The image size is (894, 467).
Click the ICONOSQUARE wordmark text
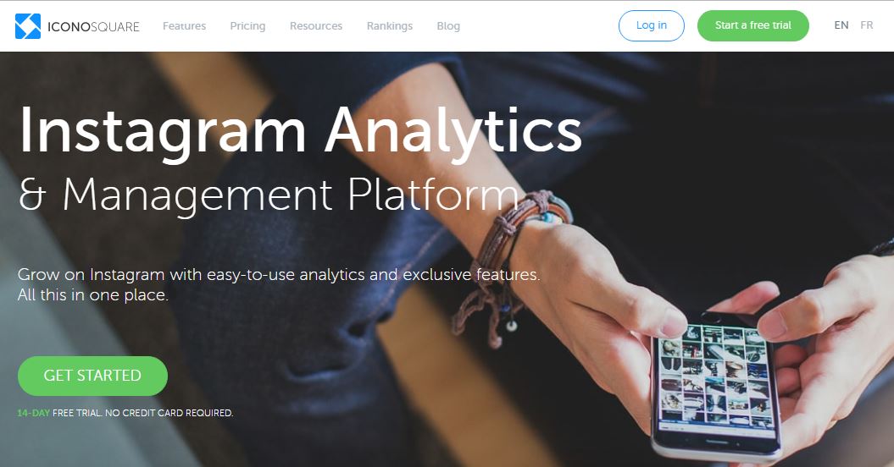93,27
